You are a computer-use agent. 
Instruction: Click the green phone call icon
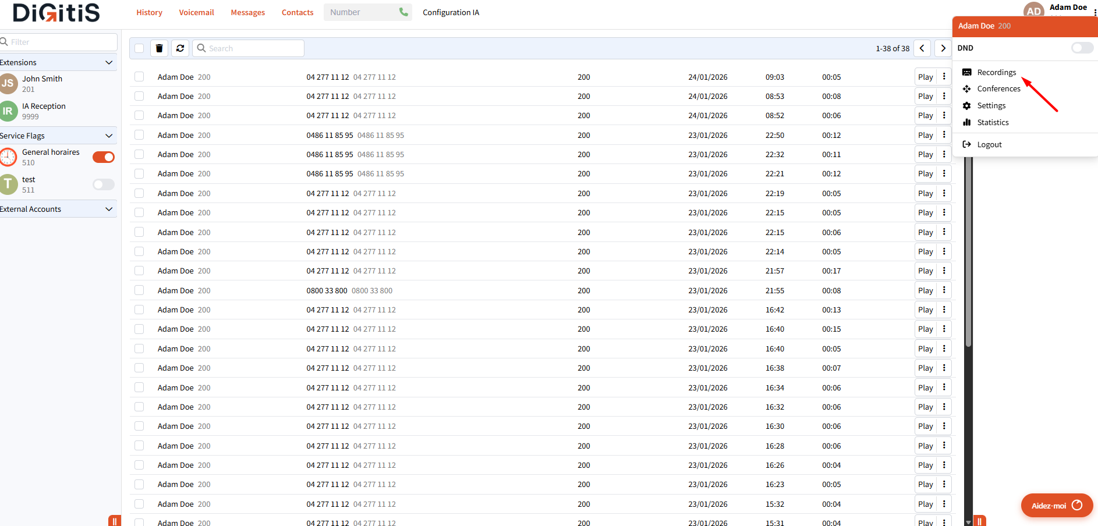coord(403,12)
